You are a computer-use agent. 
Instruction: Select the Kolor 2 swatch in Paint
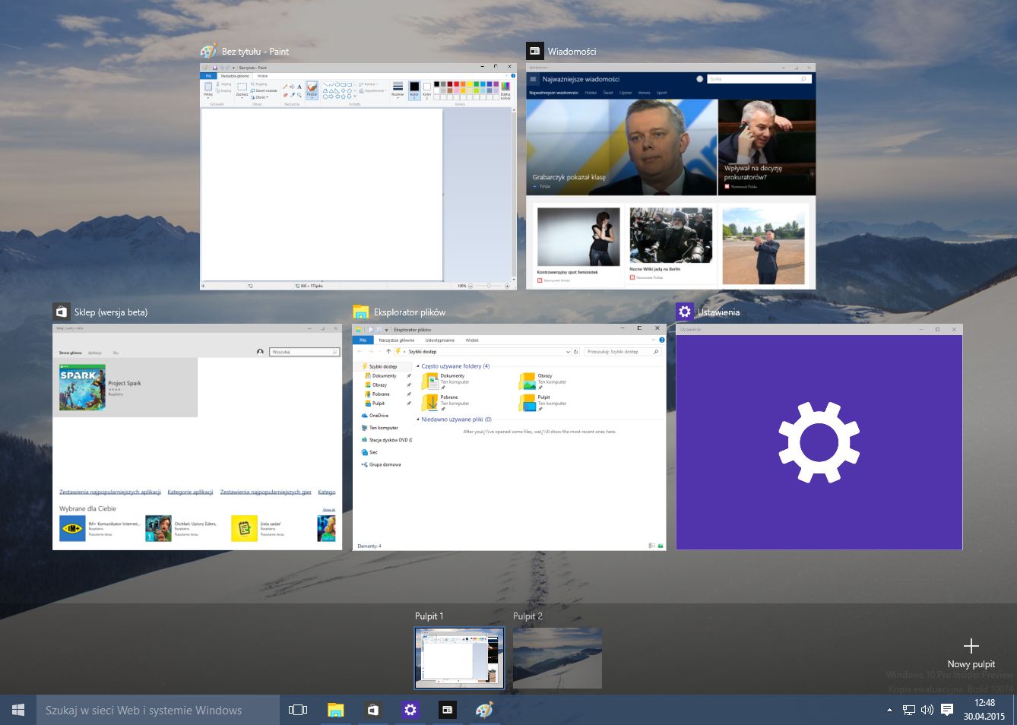pos(427,90)
